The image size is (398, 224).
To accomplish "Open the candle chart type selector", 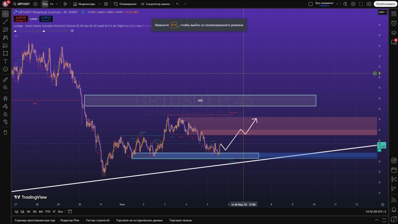I will point(65,4).
